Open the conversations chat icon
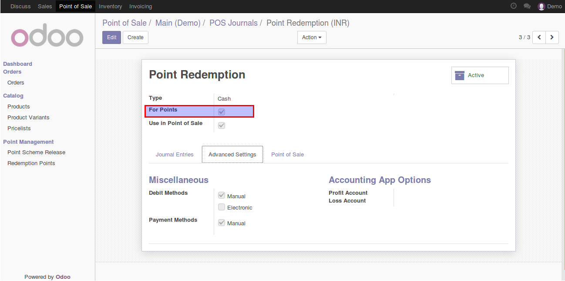The height and width of the screenshot is (281, 565). click(527, 6)
